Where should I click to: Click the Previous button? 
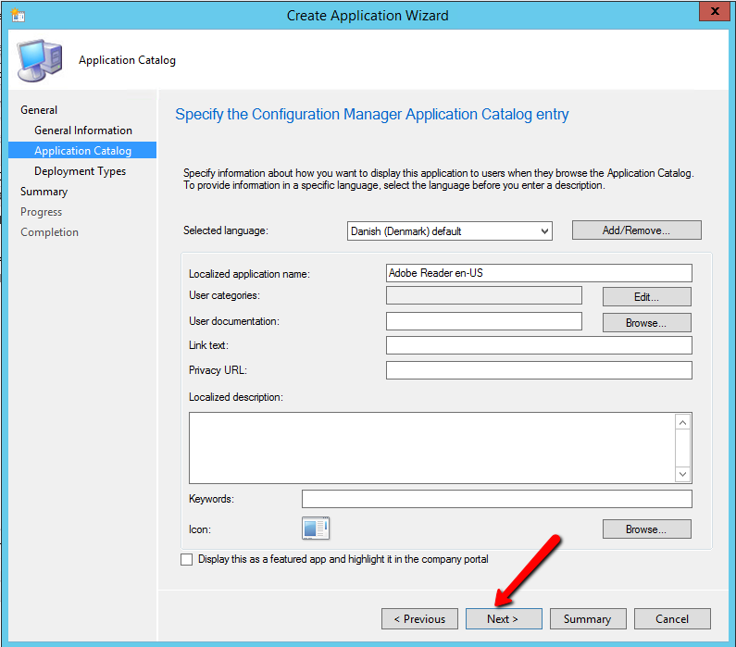point(419,619)
